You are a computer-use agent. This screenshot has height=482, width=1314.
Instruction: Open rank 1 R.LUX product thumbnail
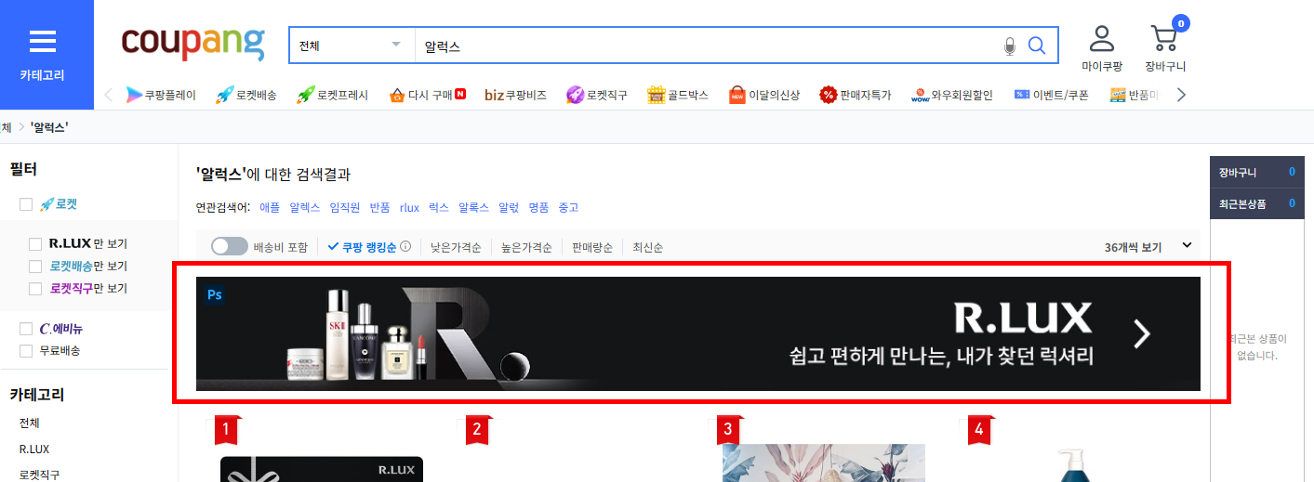point(322,469)
